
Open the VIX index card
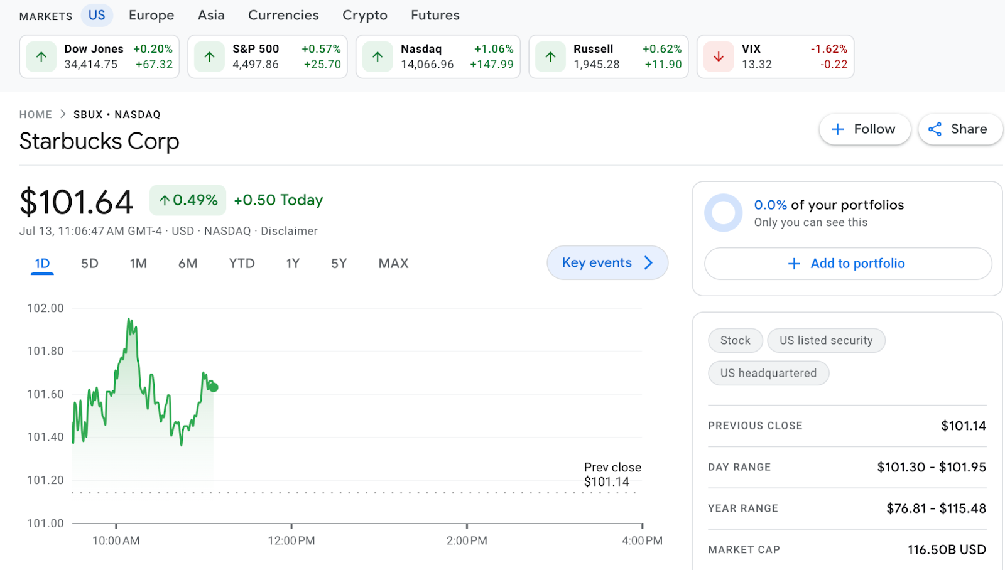coord(775,56)
